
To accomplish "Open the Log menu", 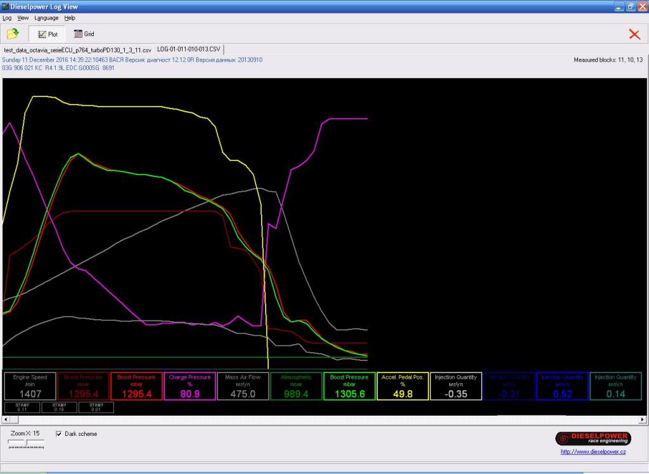I will (7, 18).
